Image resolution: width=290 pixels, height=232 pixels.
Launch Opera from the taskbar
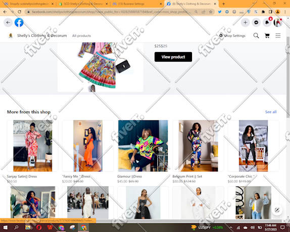coord(39,227)
